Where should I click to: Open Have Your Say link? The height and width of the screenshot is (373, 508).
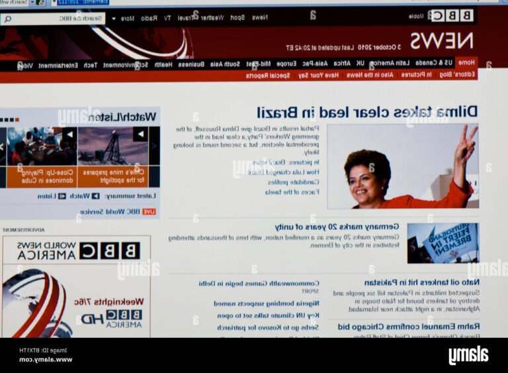click(318, 76)
